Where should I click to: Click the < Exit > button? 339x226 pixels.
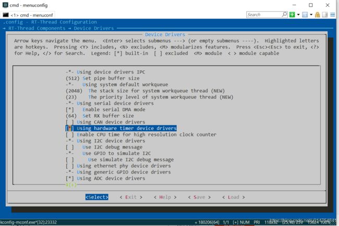(131, 197)
